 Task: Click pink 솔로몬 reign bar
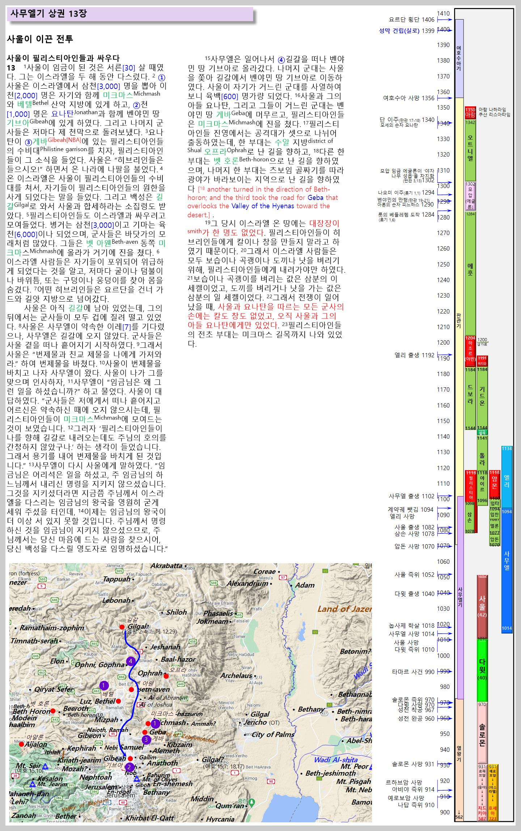[x=482, y=733]
